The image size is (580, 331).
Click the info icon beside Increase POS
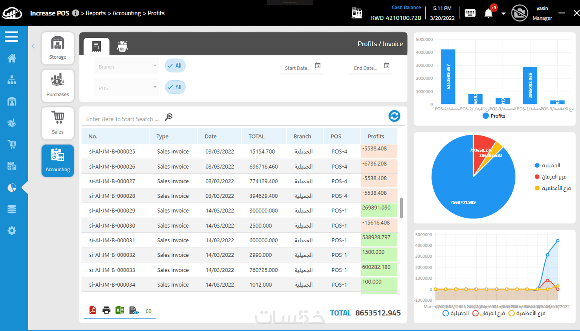tap(75, 13)
